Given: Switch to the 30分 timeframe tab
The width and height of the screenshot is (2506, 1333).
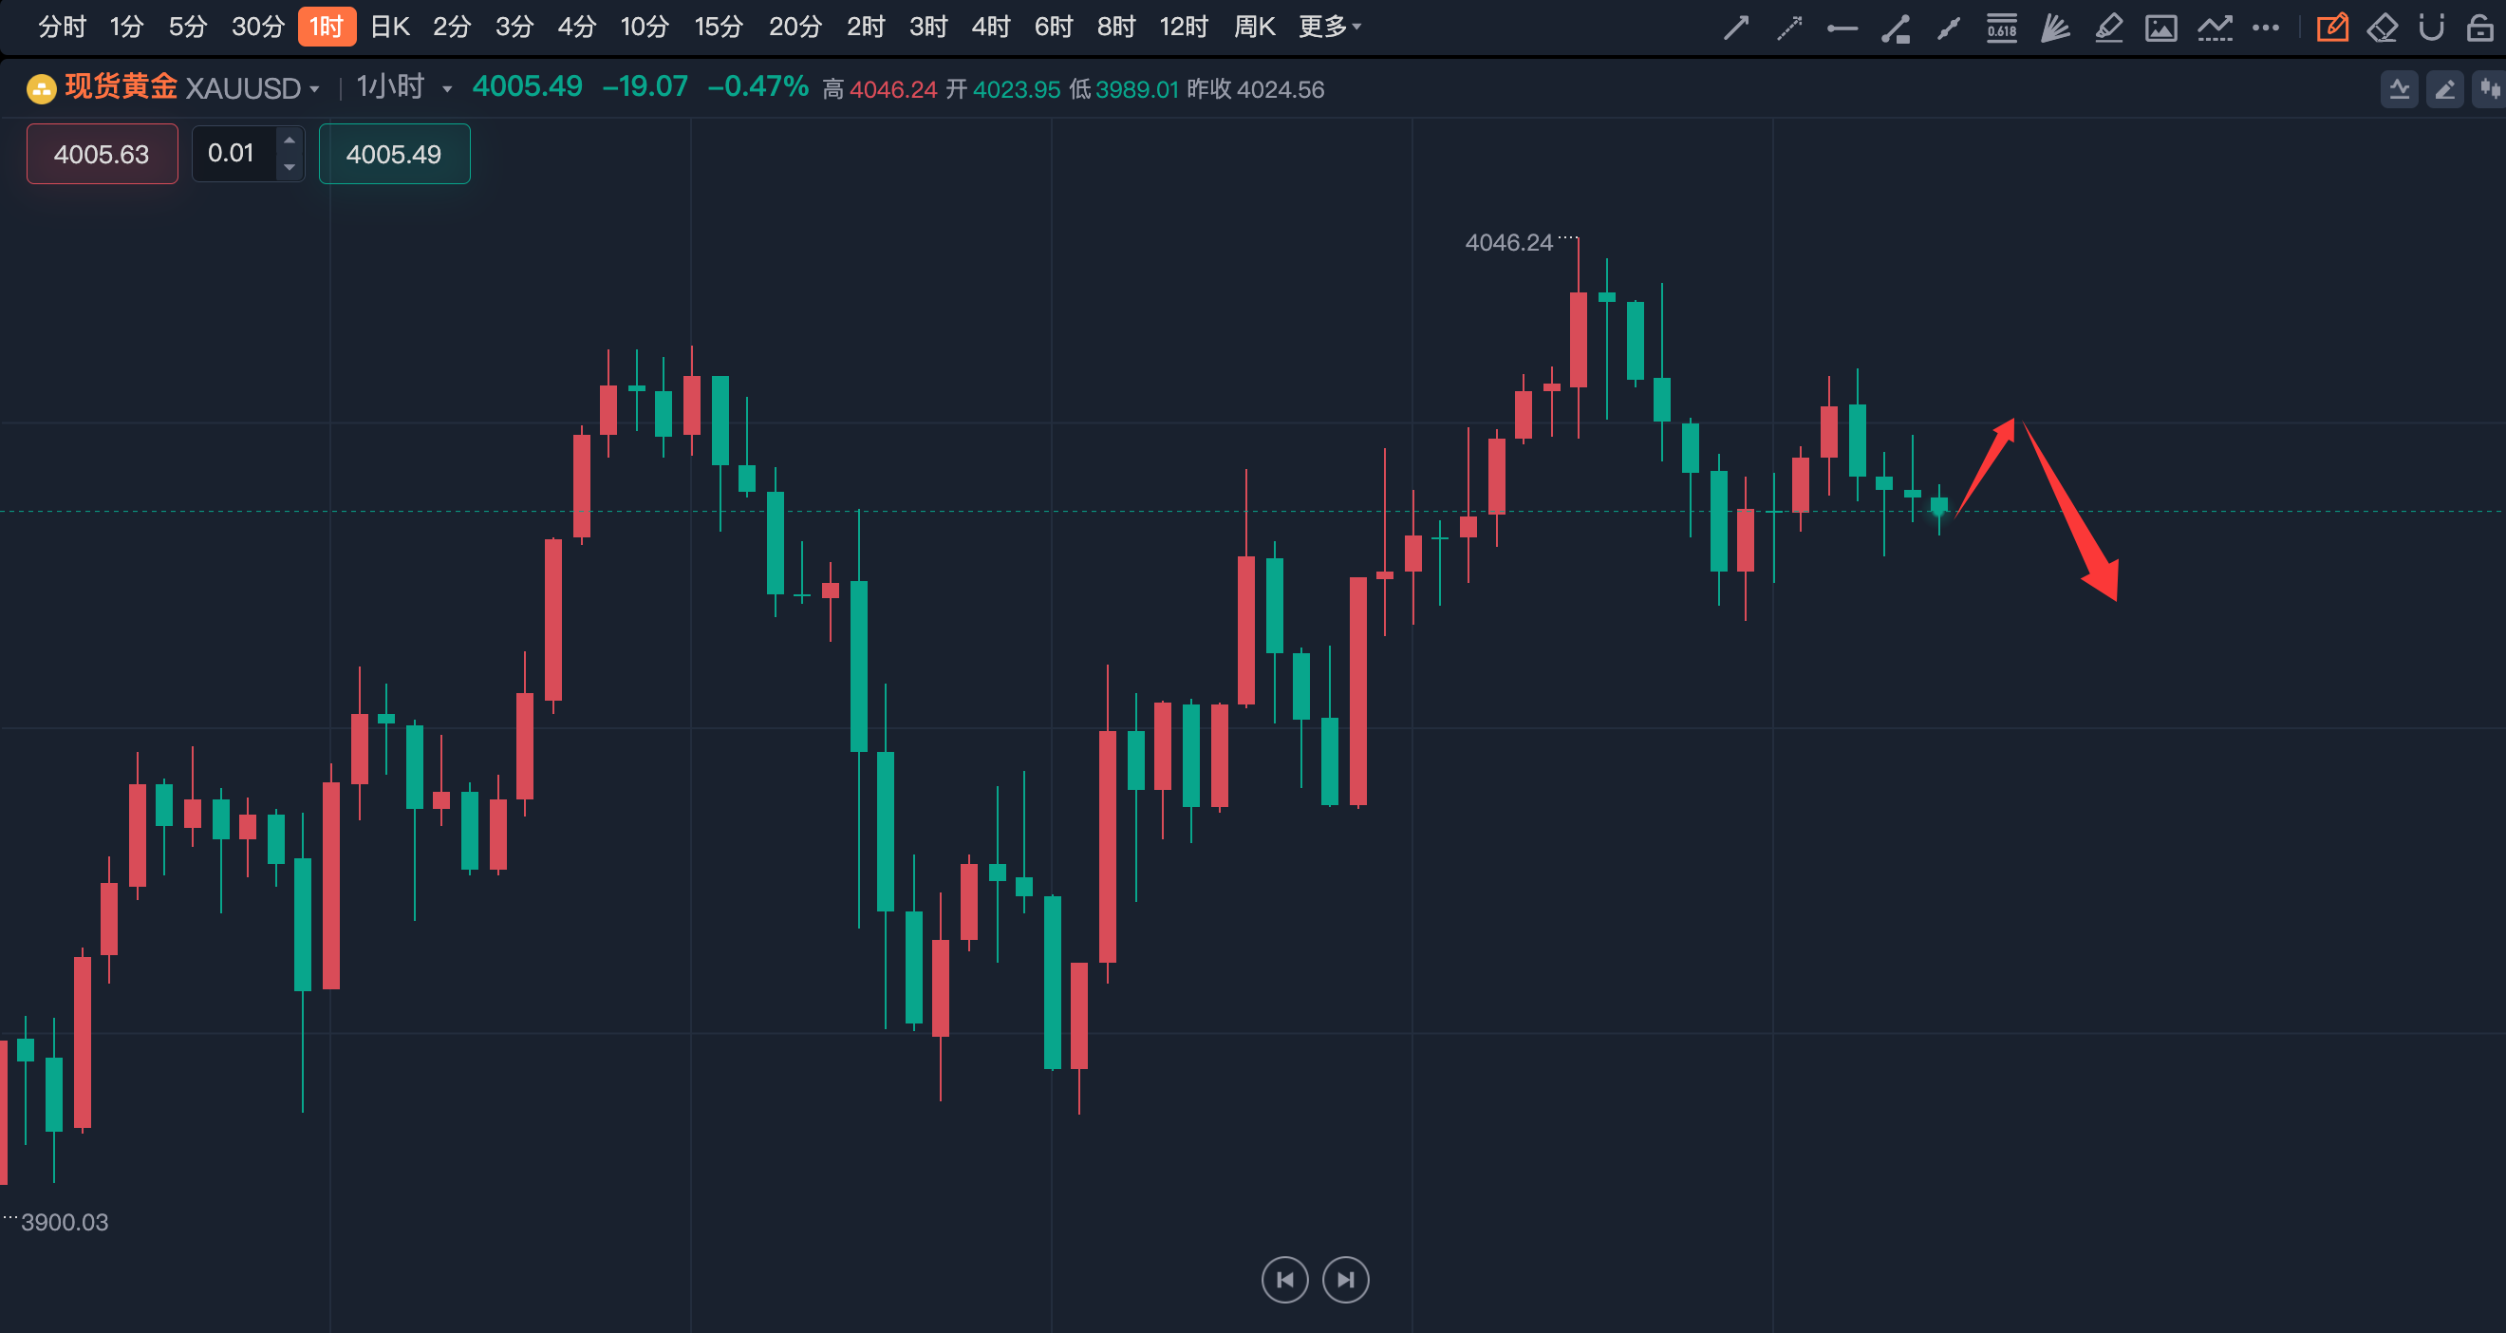Looking at the screenshot, I should (x=258, y=28).
